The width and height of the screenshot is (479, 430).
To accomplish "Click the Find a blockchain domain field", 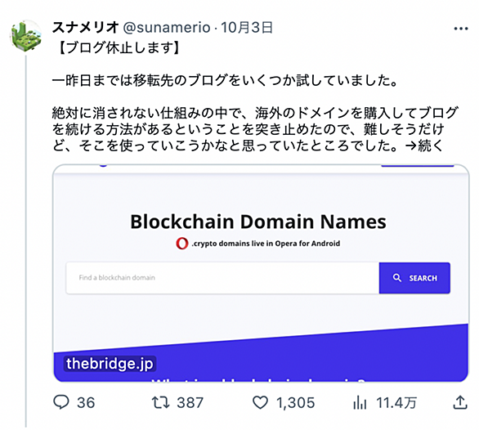I will pos(222,278).
